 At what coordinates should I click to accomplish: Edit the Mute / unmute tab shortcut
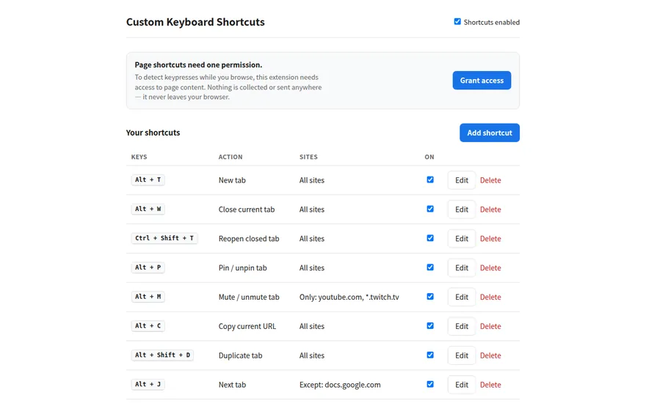tap(462, 297)
